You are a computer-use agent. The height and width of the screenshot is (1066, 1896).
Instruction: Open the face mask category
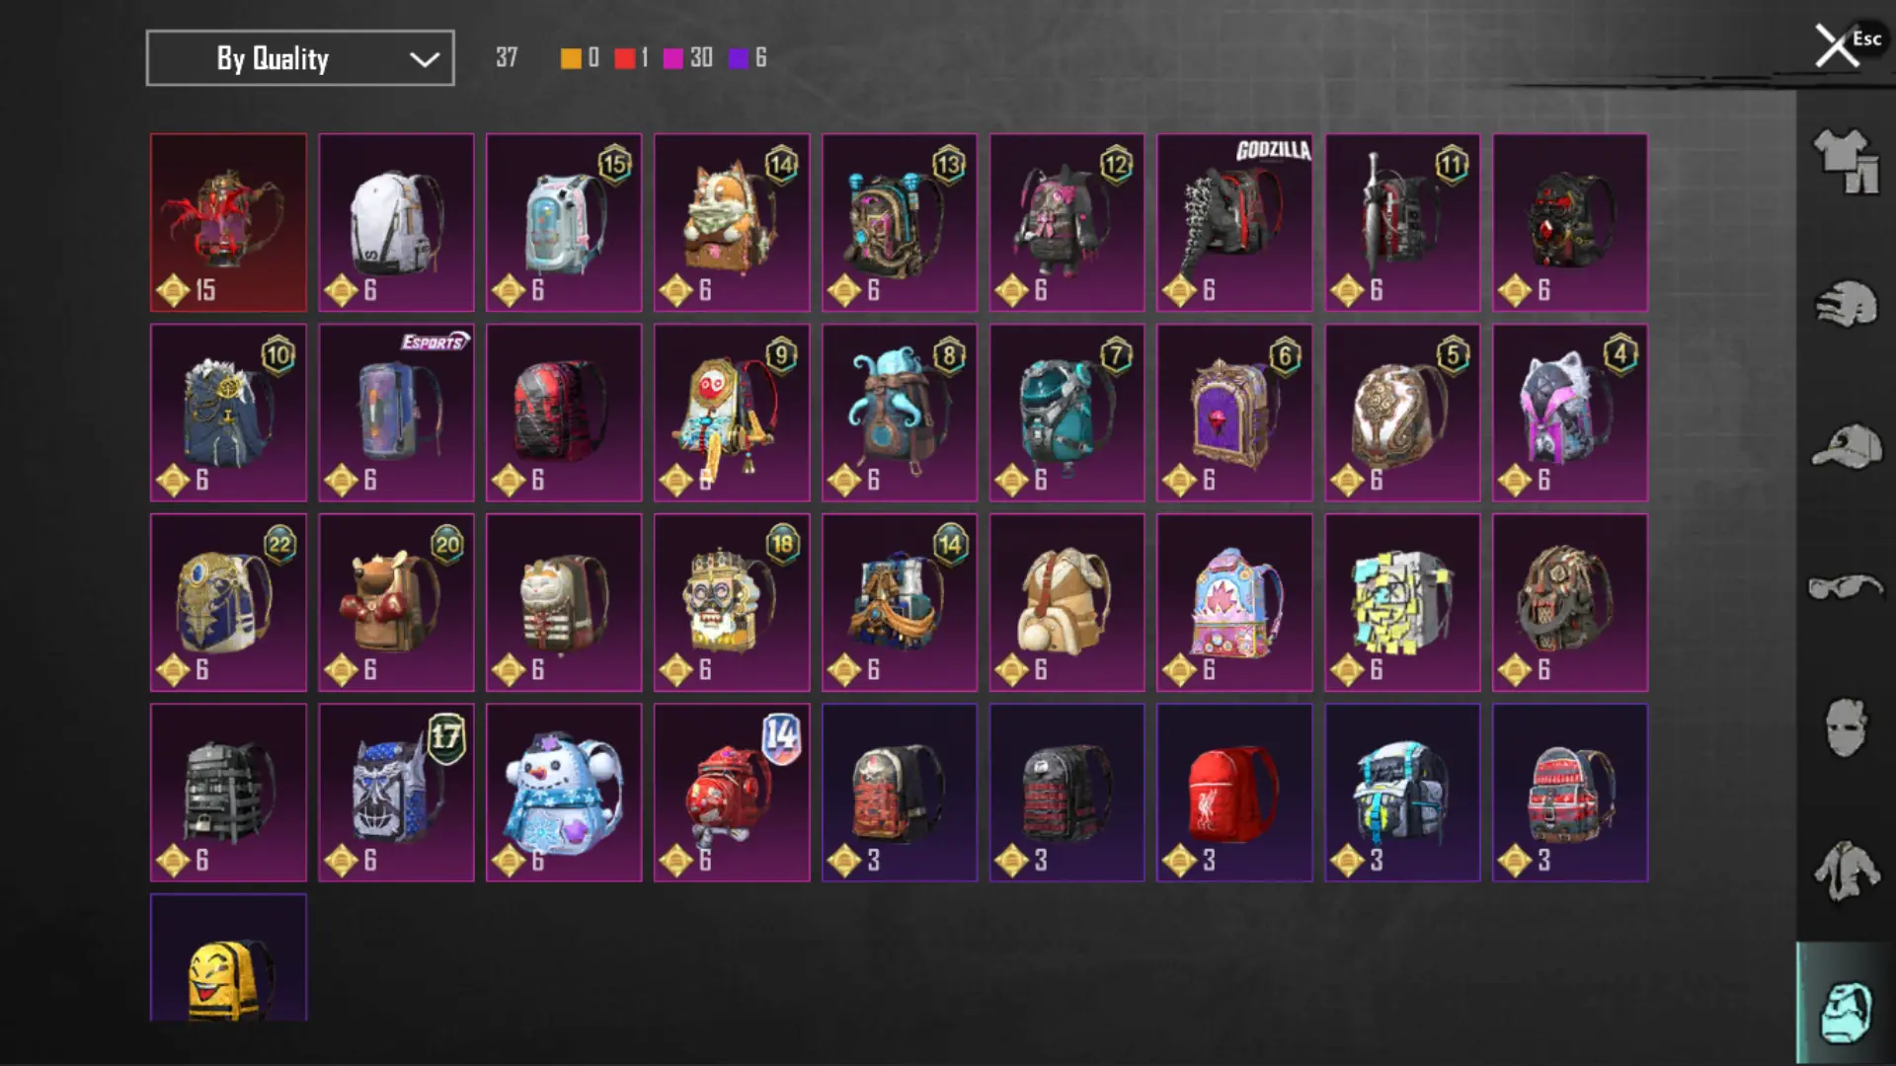coord(1846,727)
